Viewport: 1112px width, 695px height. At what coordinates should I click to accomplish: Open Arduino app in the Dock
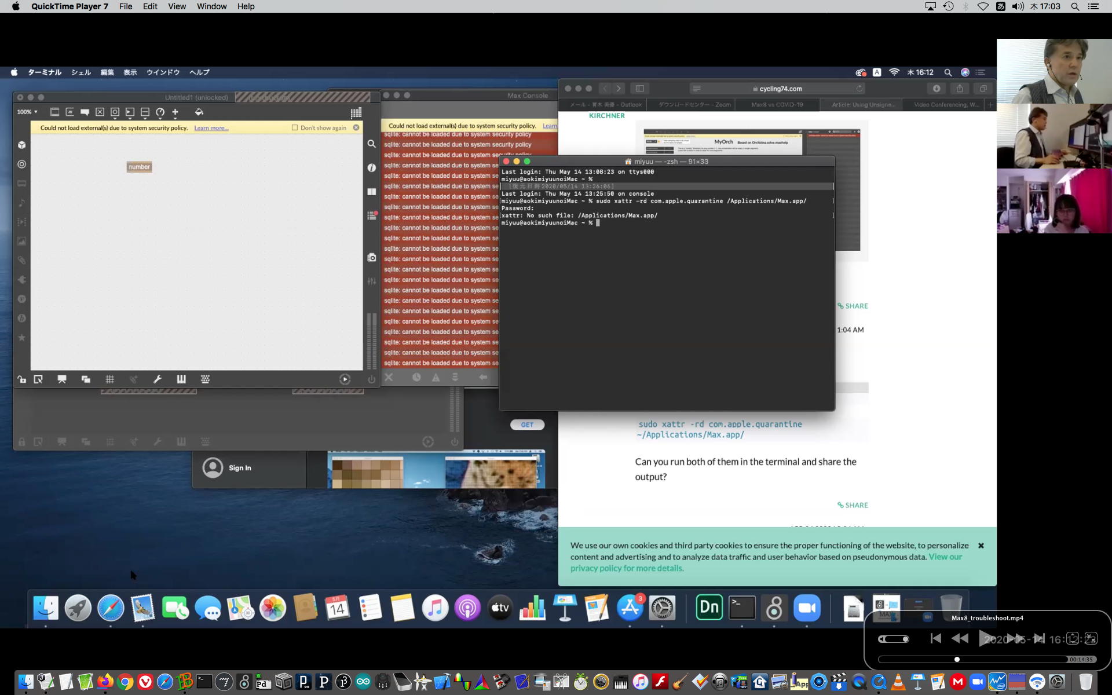pos(363,682)
